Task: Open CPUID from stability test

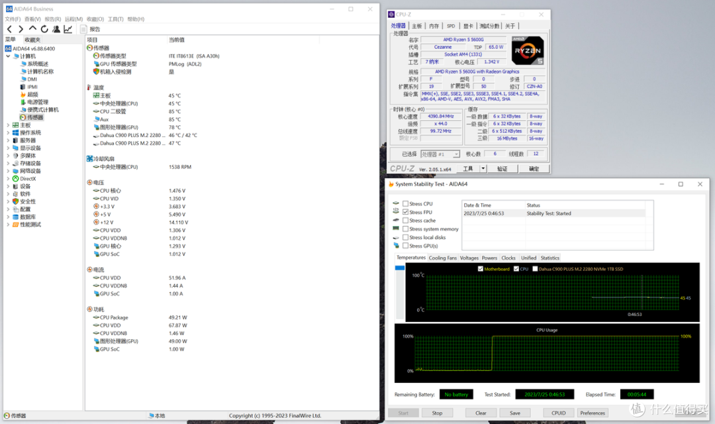Action: [x=559, y=413]
